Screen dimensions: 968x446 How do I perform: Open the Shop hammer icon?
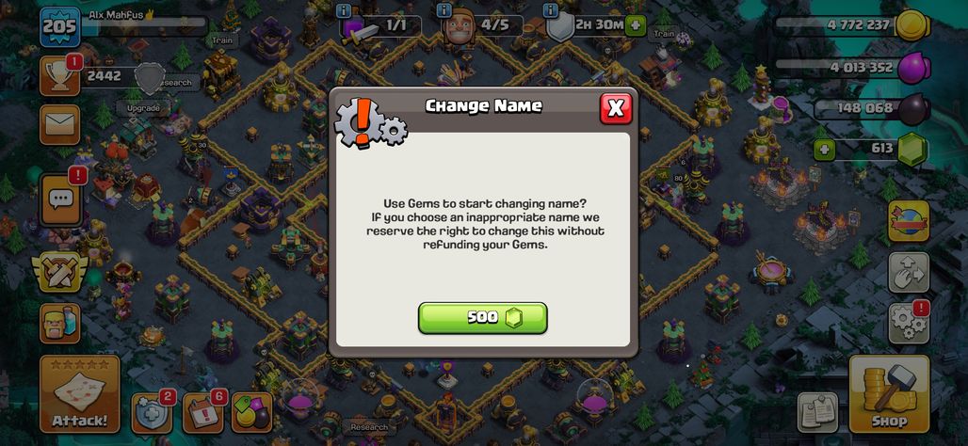tap(889, 393)
